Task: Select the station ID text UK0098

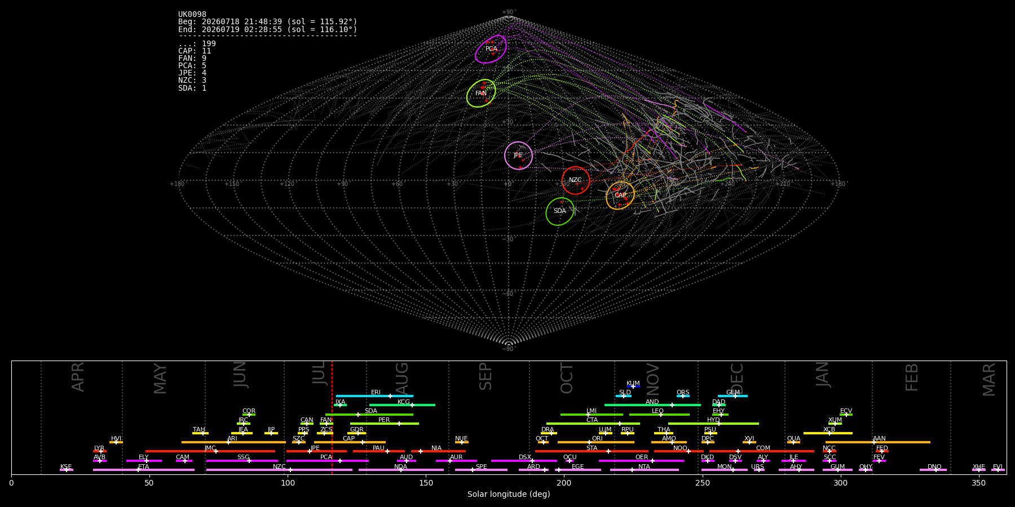Action: [x=192, y=14]
